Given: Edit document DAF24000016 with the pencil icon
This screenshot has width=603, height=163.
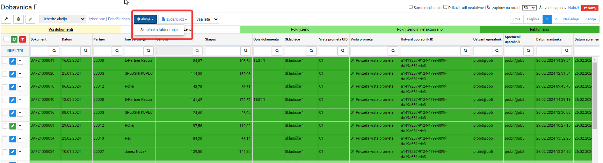Looking at the screenshot, I should click(13, 113).
